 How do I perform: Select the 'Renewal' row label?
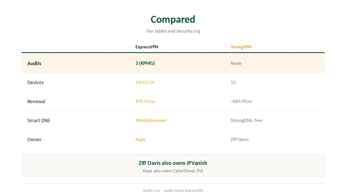click(x=36, y=101)
